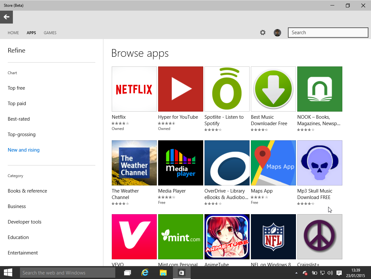Open Media Player app icon
Image resolution: width=371 pixels, height=279 pixels.
[181, 163]
